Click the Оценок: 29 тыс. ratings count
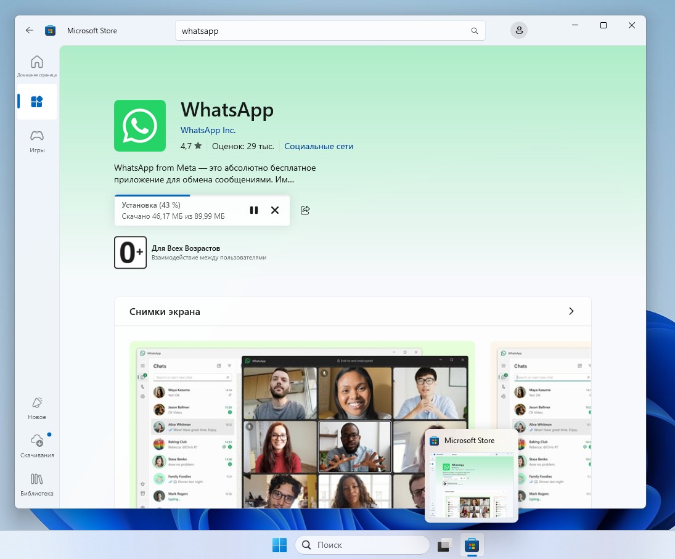This screenshot has height=559, width=675. click(243, 146)
